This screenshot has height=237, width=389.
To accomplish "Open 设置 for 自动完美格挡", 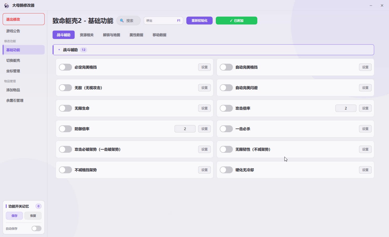I will [x=365, y=67].
